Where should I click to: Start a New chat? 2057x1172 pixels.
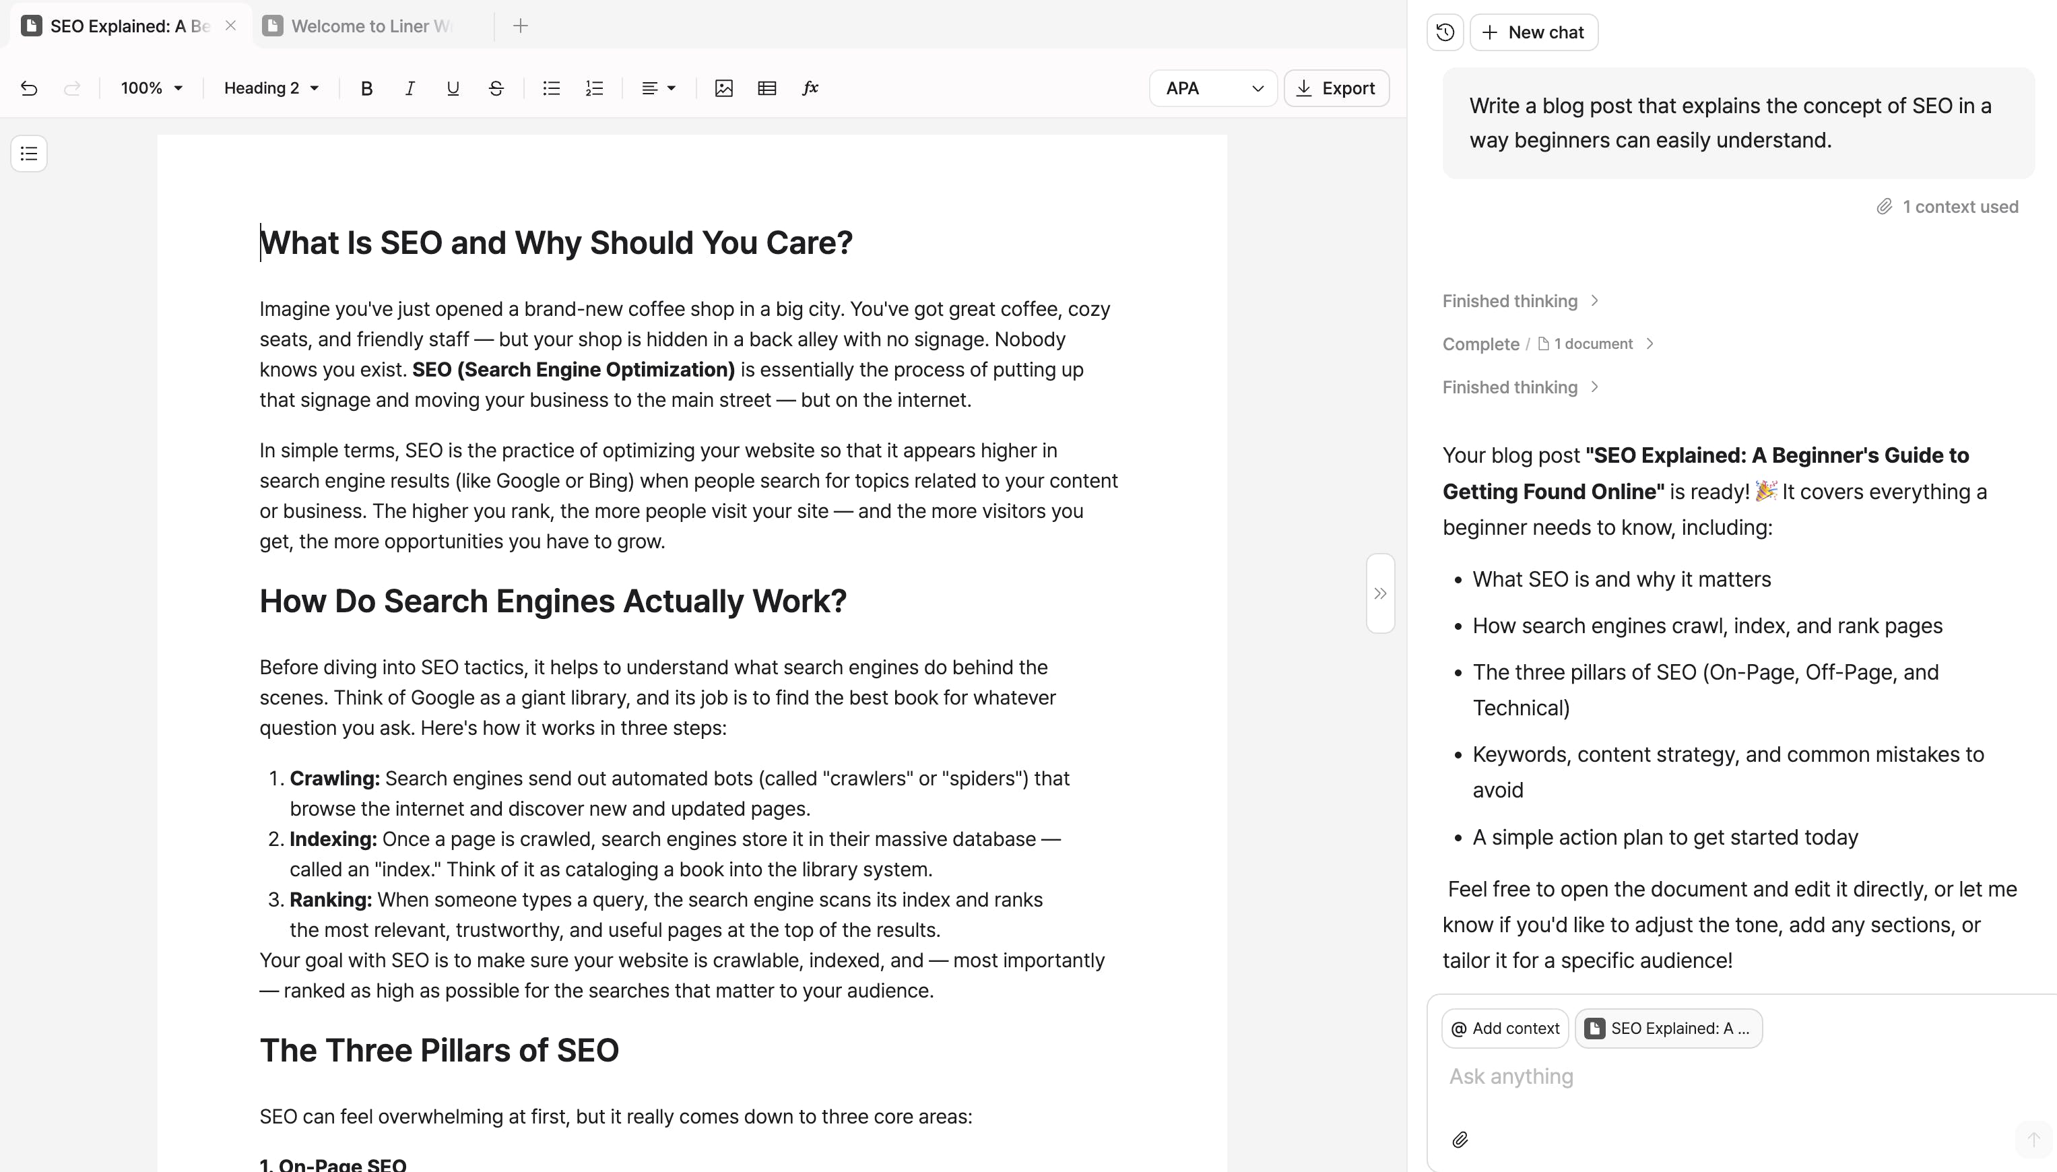click(1534, 32)
